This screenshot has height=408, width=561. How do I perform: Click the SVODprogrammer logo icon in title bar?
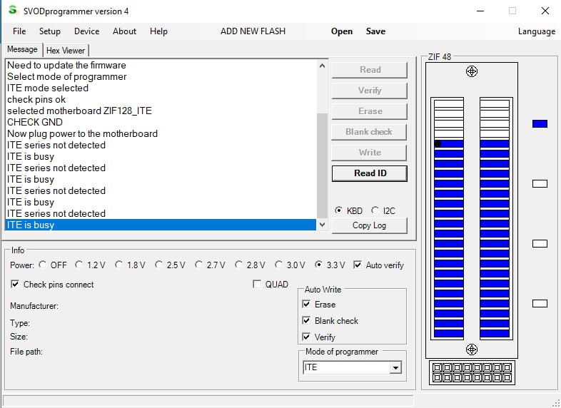[x=12, y=11]
